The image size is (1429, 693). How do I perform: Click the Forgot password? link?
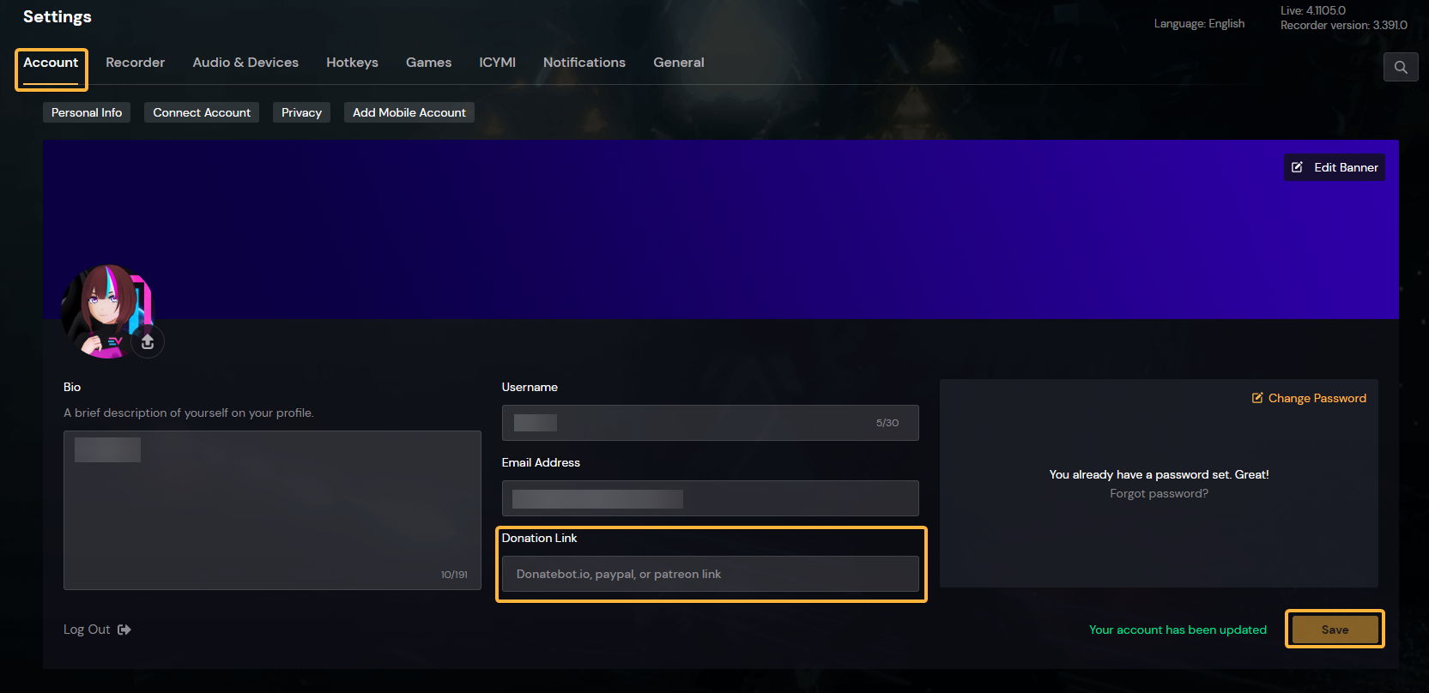click(x=1159, y=493)
